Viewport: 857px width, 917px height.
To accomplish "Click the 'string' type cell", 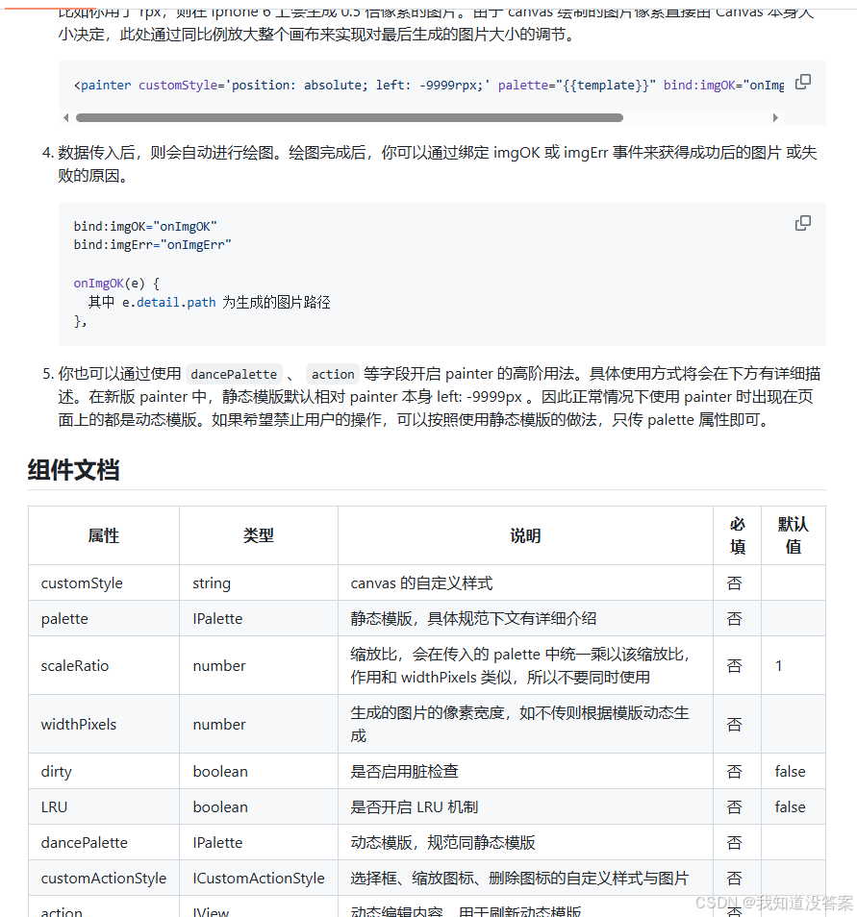I will coord(259,583).
